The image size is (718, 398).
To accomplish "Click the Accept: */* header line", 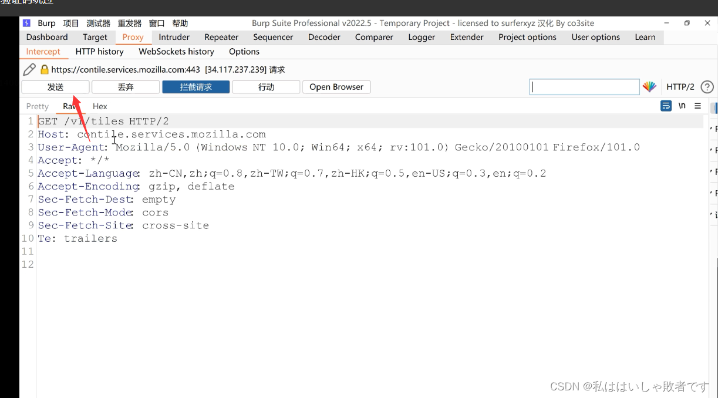I will coord(73,160).
